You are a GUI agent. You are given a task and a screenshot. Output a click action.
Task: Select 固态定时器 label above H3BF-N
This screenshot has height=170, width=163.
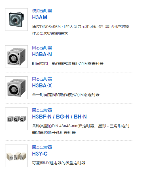42,110
